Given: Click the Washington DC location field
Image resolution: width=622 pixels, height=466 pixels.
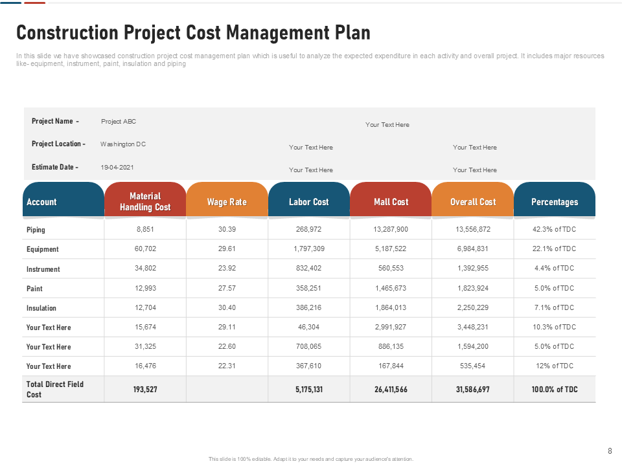Looking at the screenshot, I should pos(123,144).
